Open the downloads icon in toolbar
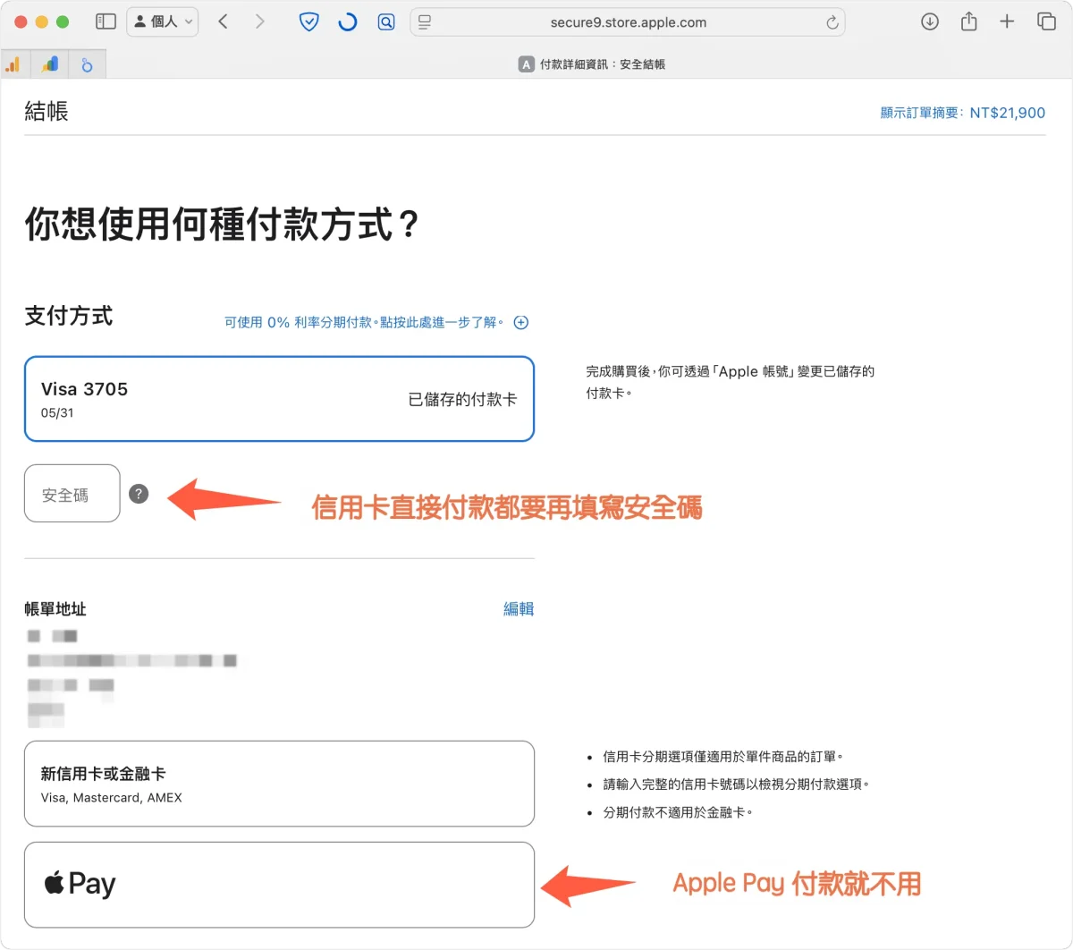The width and height of the screenshot is (1073, 950). (930, 21)
